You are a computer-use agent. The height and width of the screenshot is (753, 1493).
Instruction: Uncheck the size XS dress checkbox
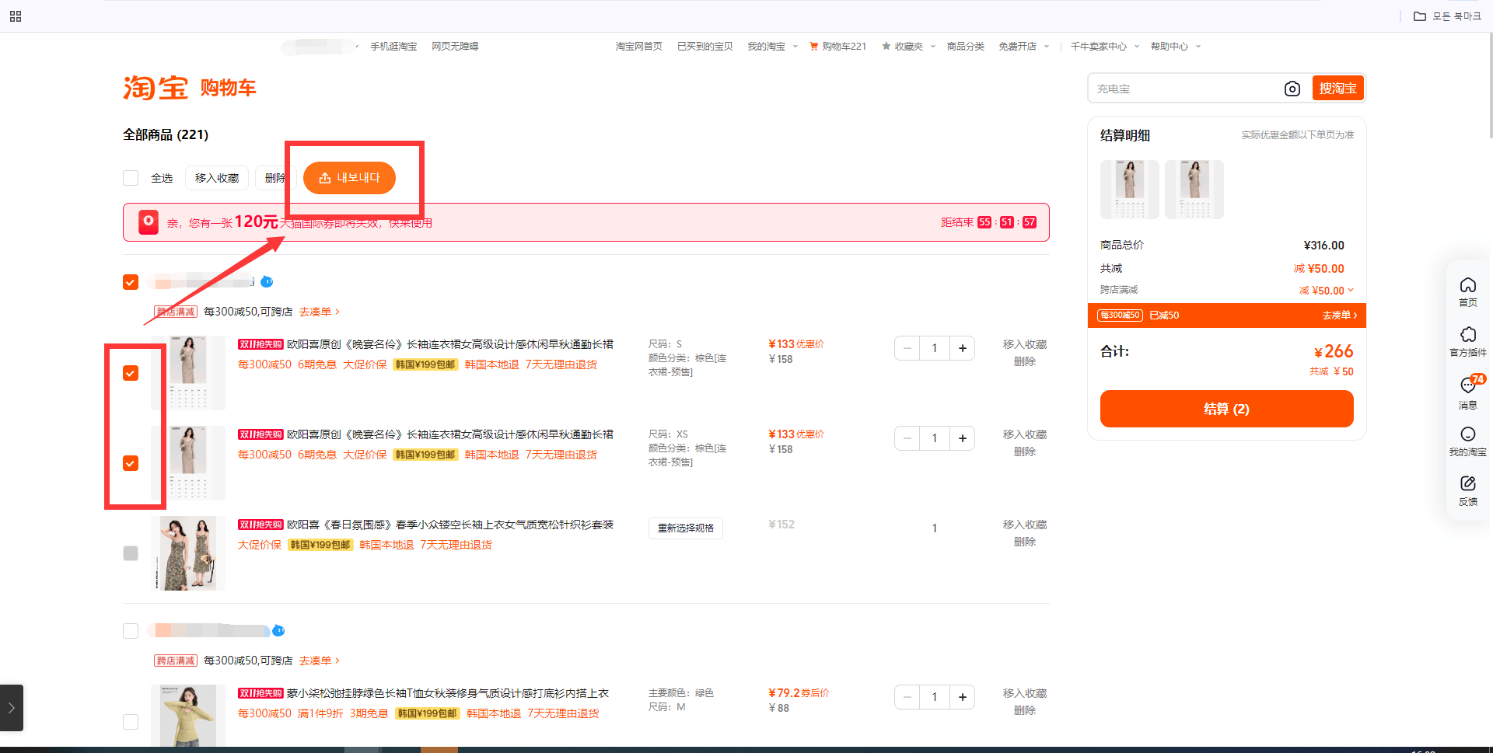tap(131, 463)
